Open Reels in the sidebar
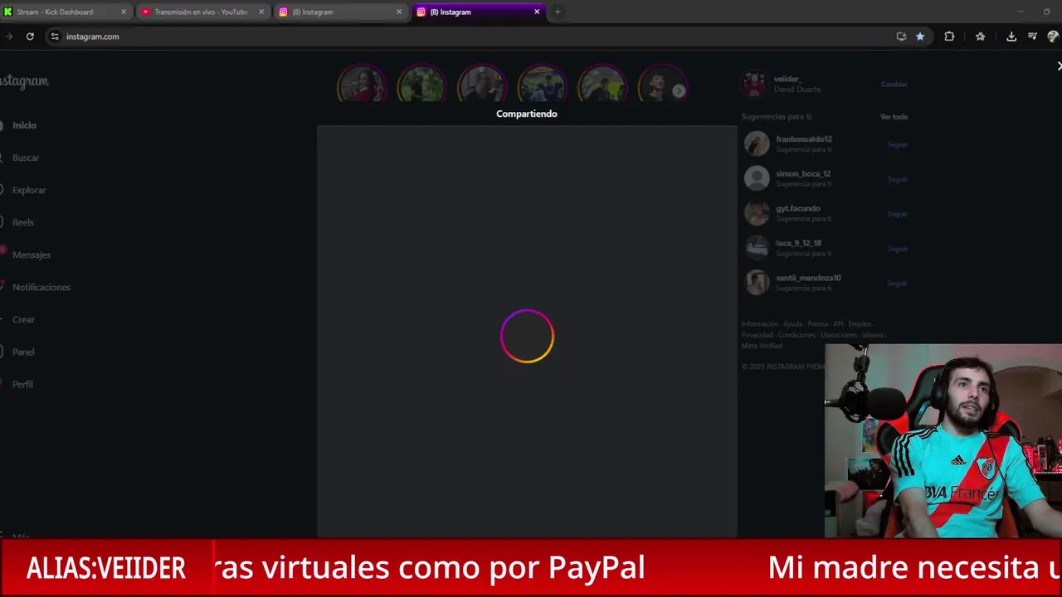1062x597 pixels. pyautogui.click(x=22, y=222)
